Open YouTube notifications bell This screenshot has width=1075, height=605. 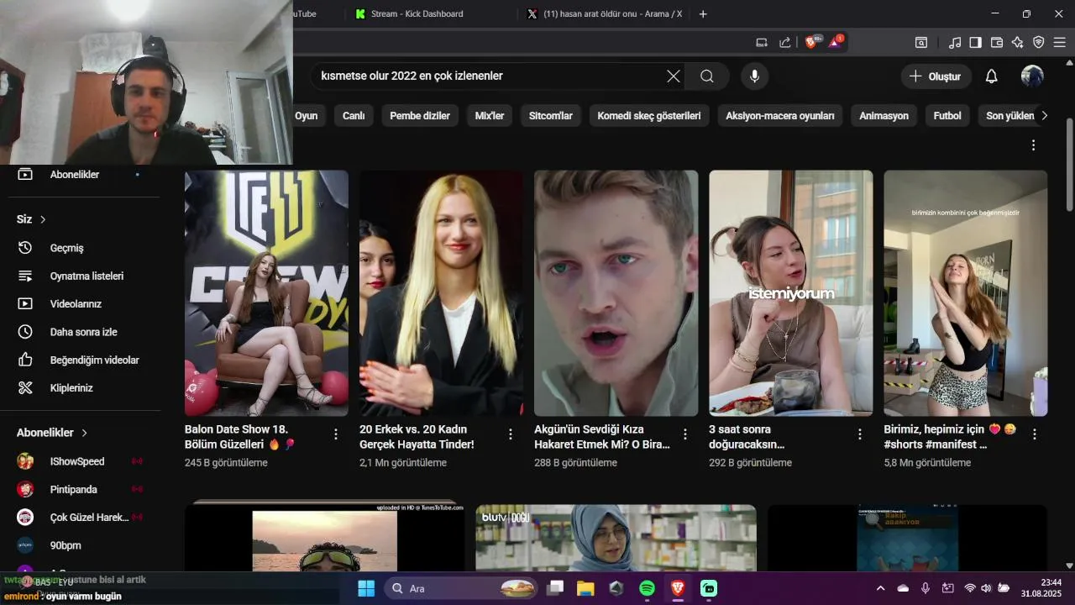coord(991,76)
